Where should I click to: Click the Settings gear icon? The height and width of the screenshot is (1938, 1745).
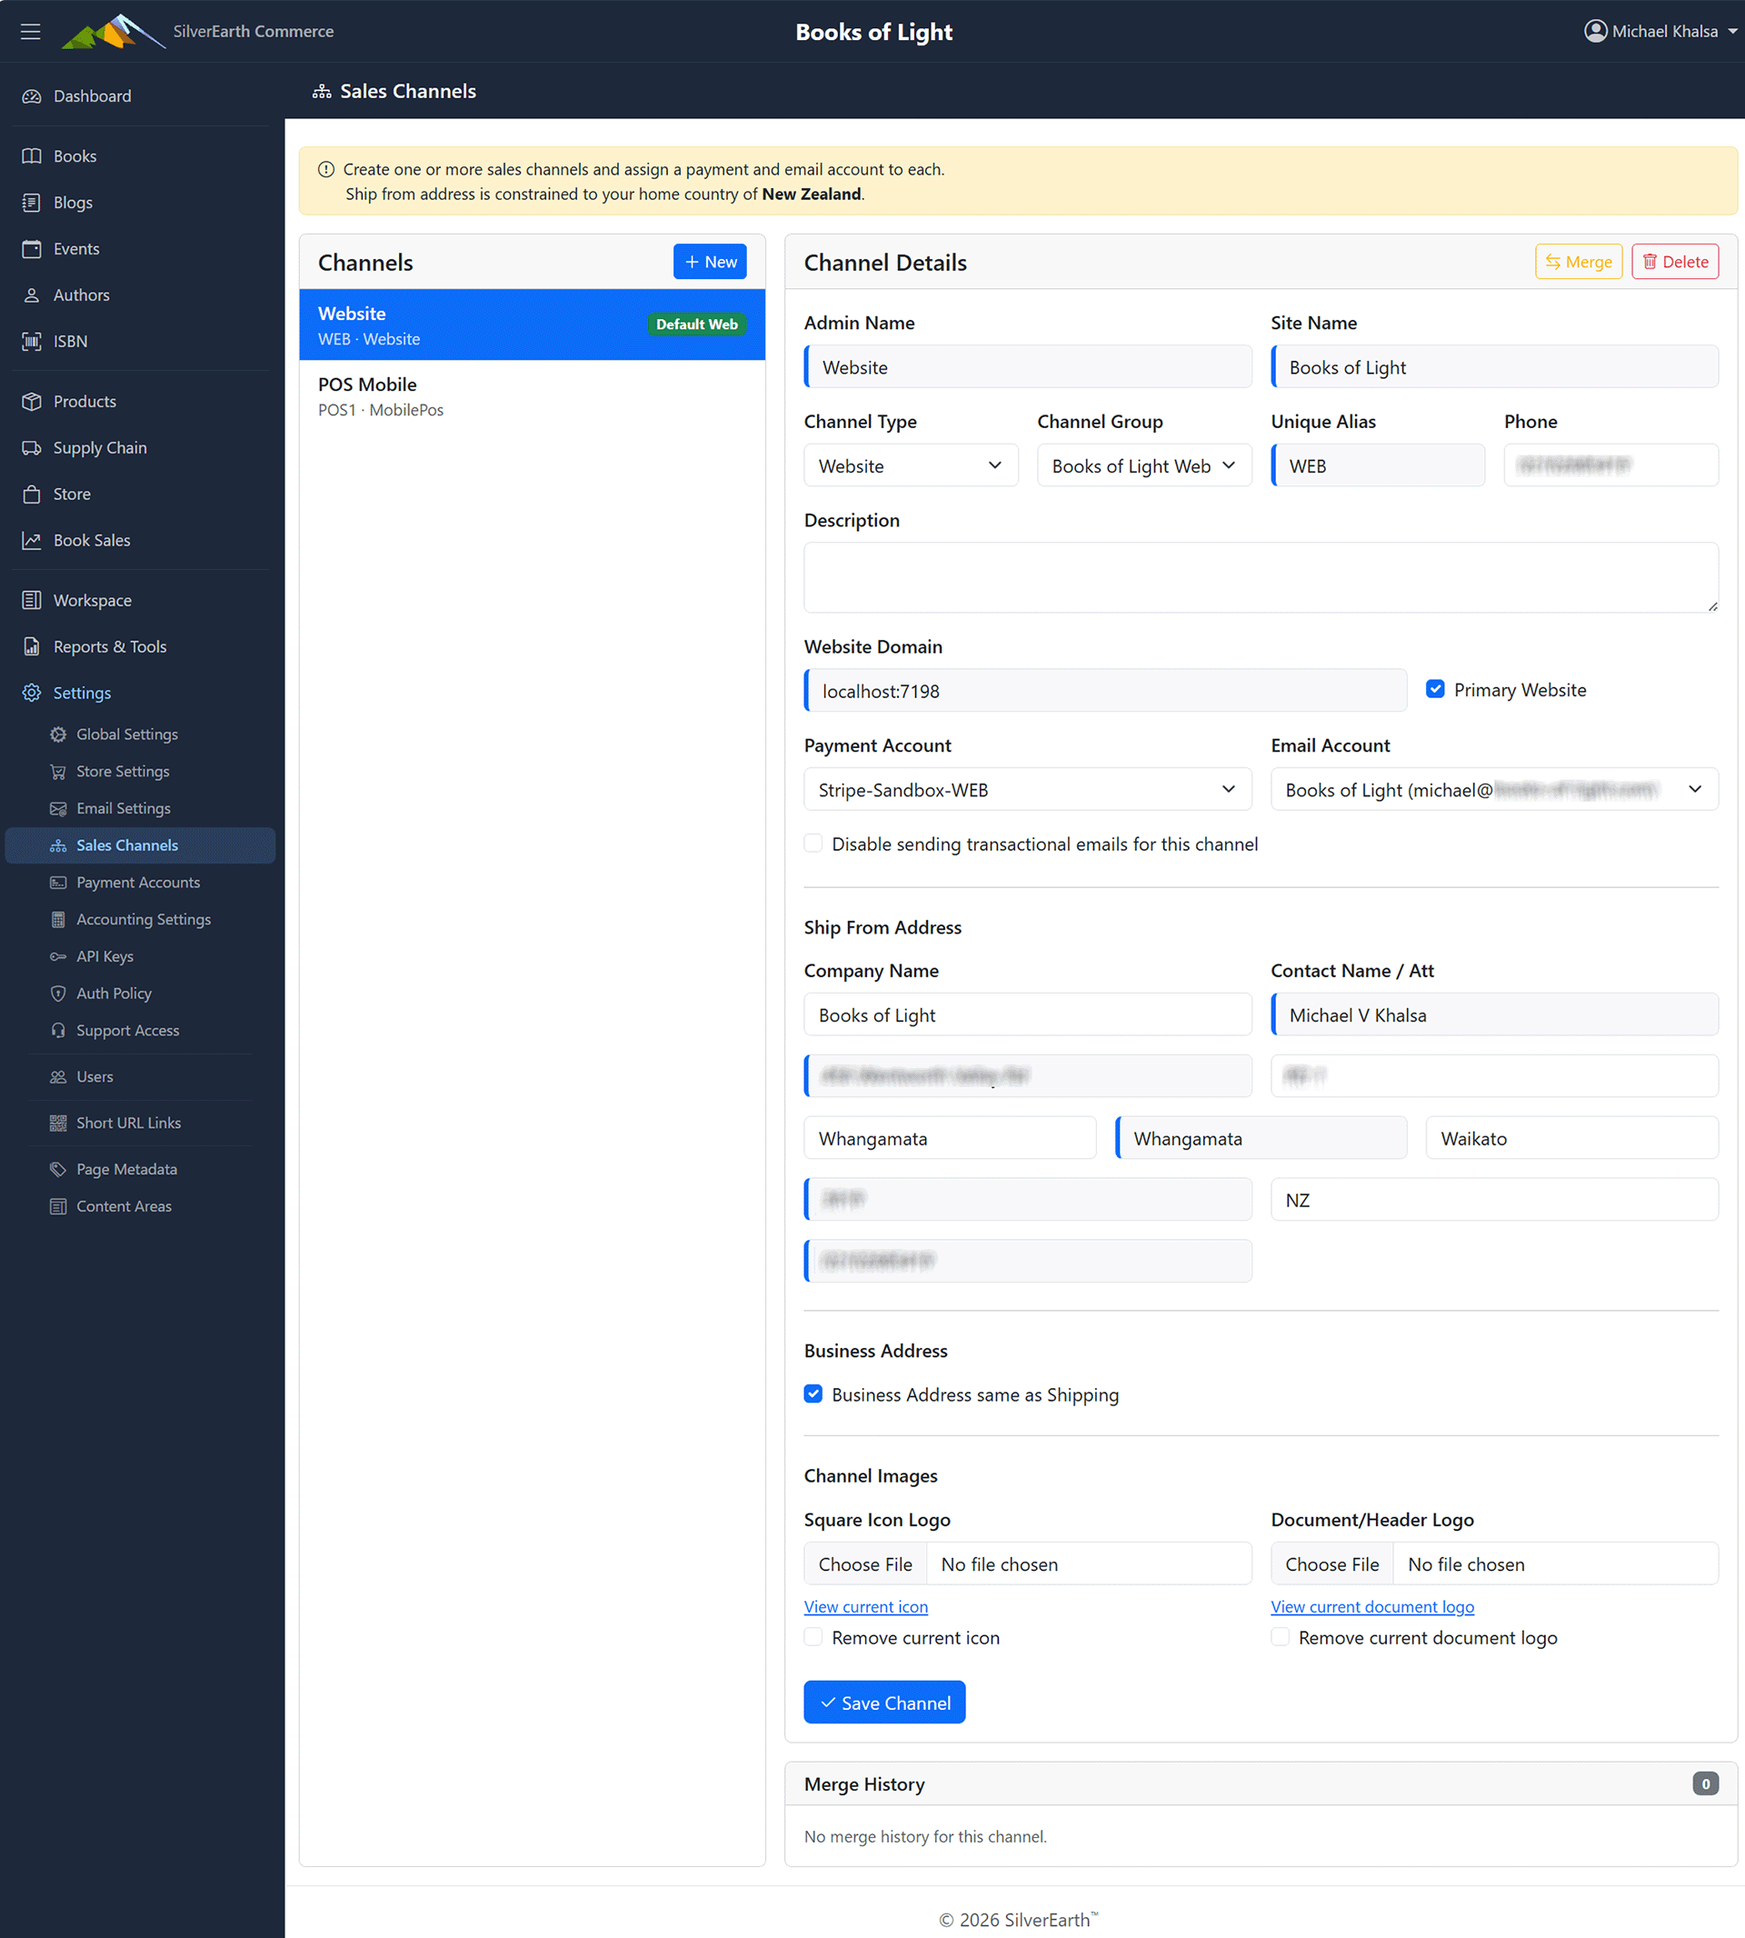click(x=32, y=693)
